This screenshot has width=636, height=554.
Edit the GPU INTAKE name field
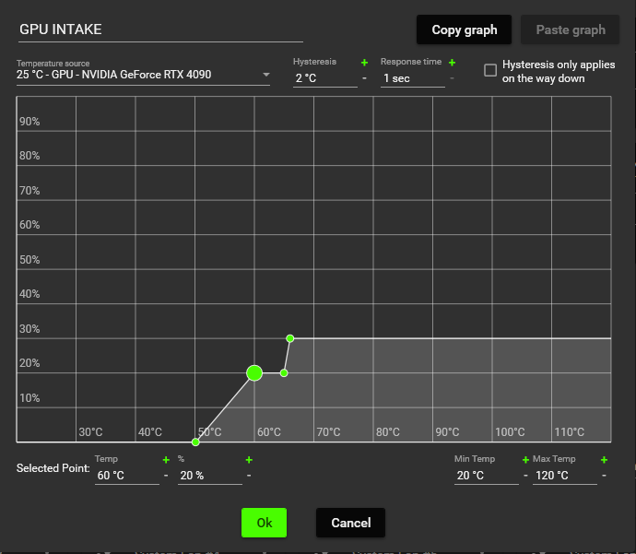[160, 29]
